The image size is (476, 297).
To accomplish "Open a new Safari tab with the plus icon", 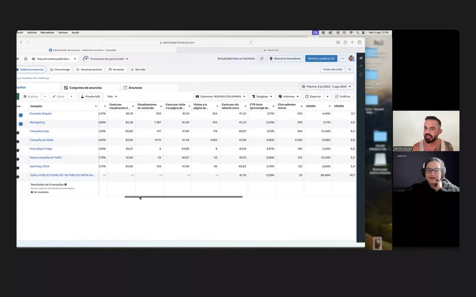I will point(352,42).
